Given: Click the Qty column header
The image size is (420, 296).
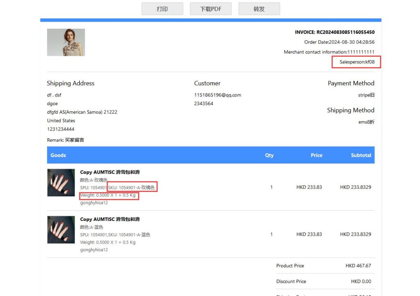Looking at the screenshot, I should [269, 155].
